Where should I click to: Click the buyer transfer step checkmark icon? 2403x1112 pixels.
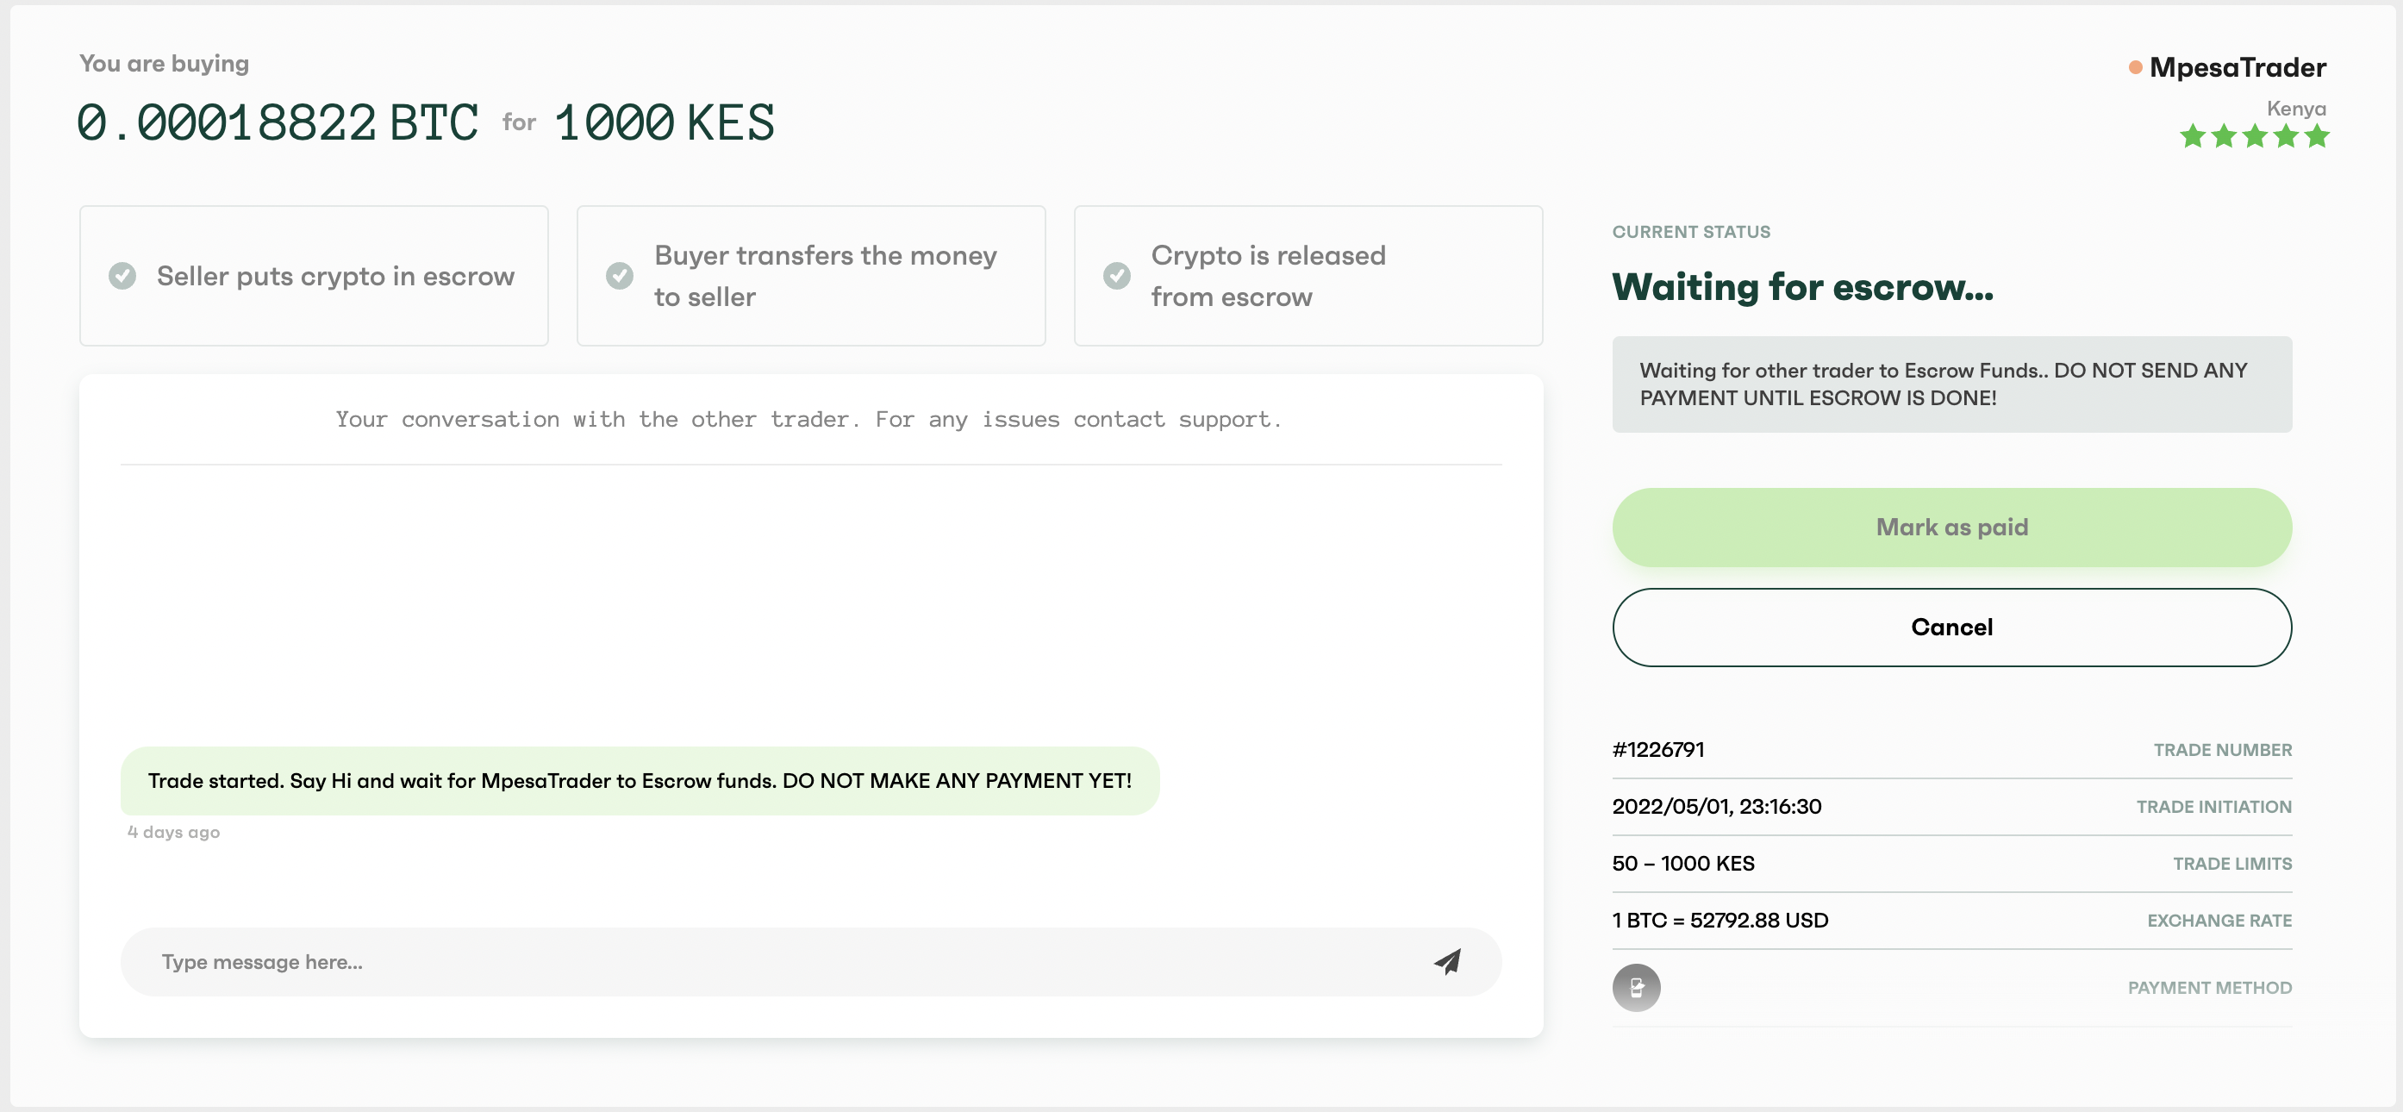coord(621,276)
